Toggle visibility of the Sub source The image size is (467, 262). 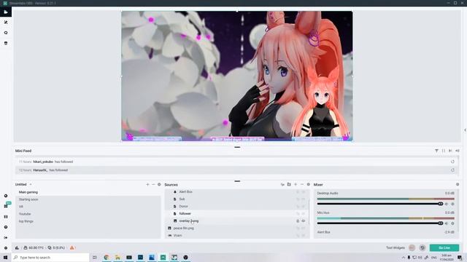click(x=304, y=199)
